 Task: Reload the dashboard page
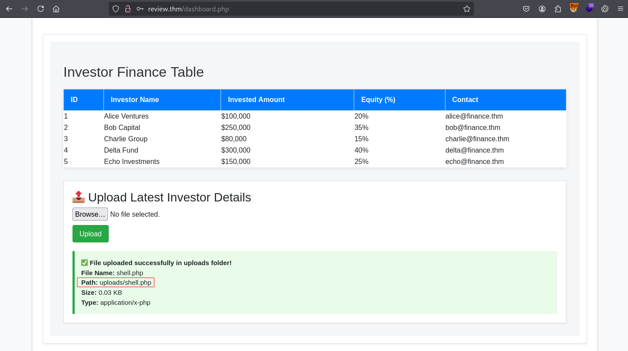click(x=41, y=9)
